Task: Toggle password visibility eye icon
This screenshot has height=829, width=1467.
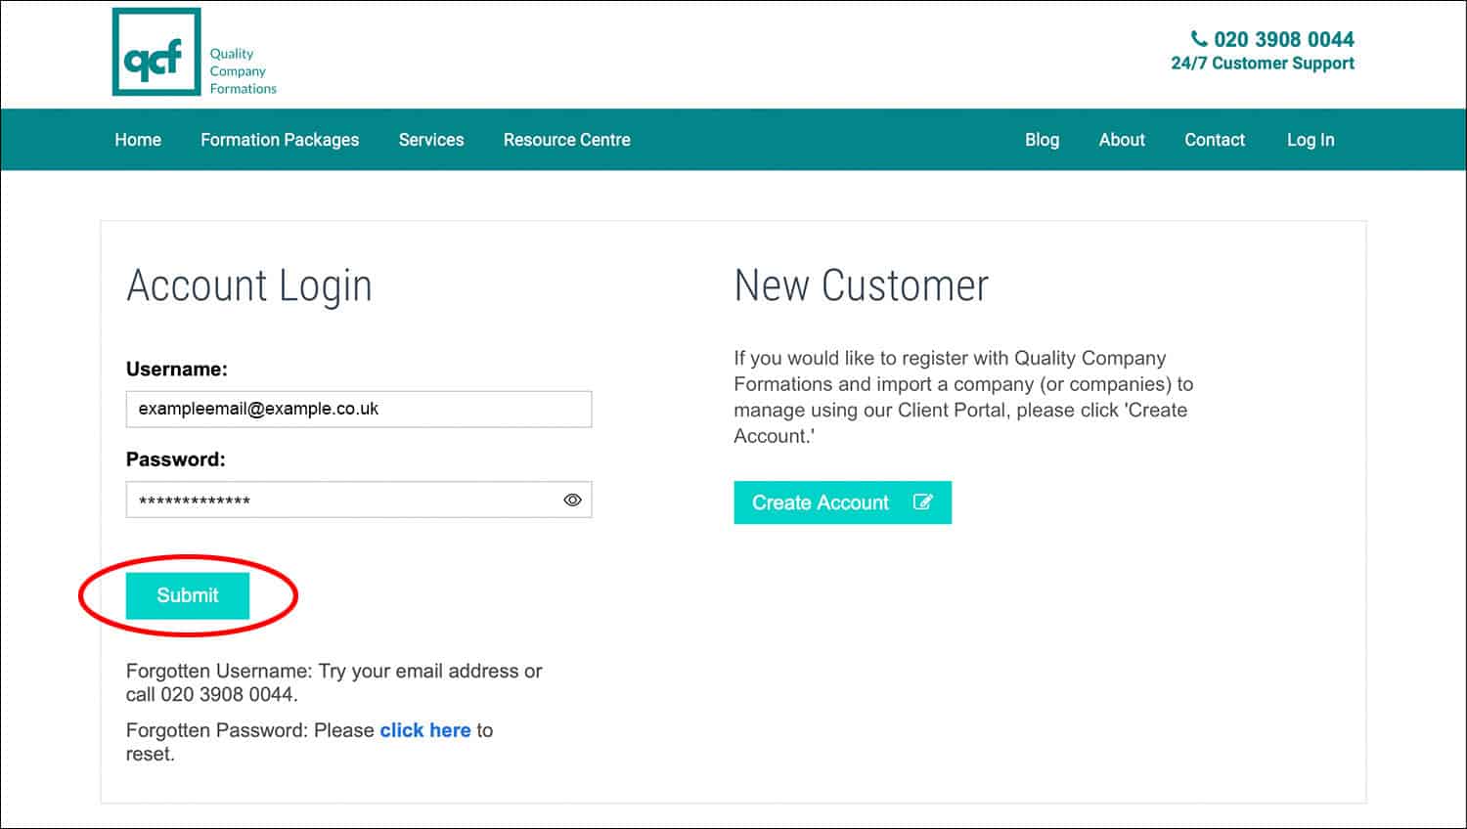Action: pos(572,500)
